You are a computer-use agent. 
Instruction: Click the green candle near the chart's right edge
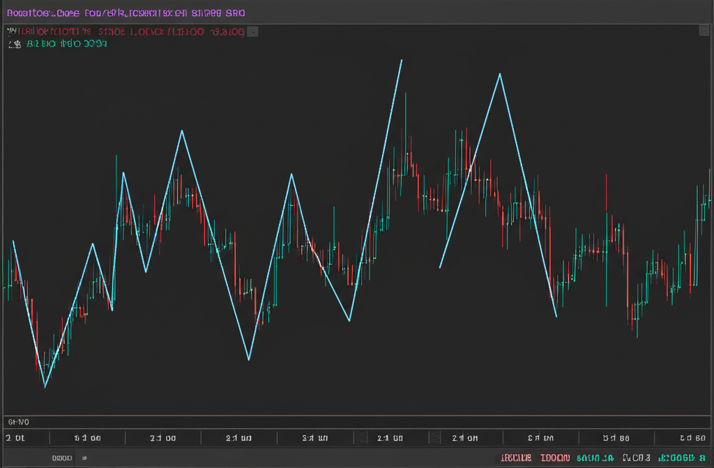point(701,209)
